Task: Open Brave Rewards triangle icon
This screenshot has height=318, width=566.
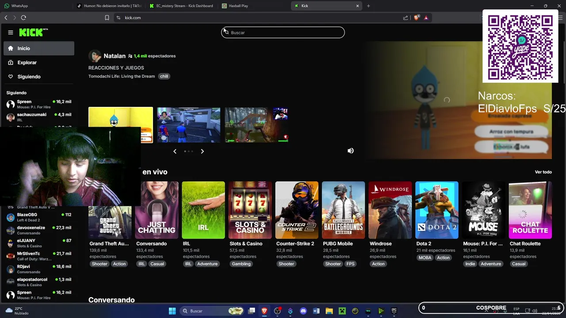Action: pos(426,18)
